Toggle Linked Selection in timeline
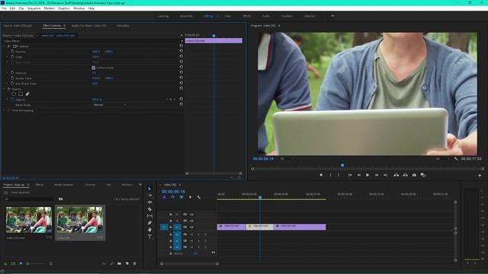Image resolution: width=488 pixels, height=274 pixels. (x=181, y=197)
